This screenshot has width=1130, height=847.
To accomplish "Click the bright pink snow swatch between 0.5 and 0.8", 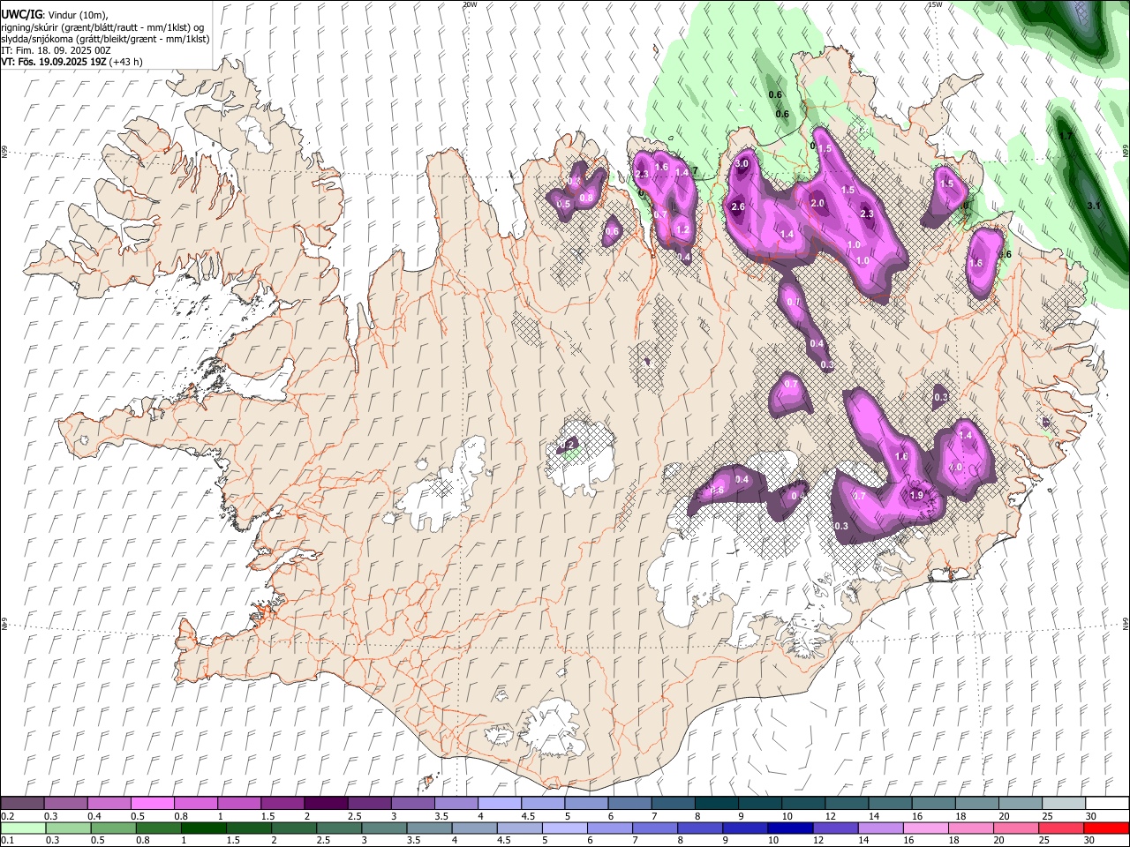I will point(152,803).
